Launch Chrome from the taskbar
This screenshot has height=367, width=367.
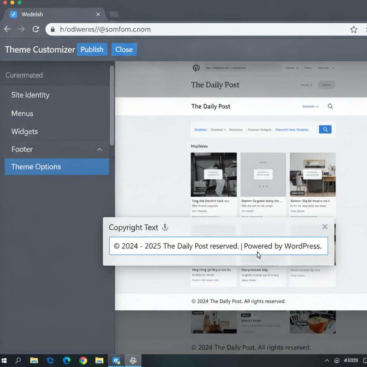[83, 361]
